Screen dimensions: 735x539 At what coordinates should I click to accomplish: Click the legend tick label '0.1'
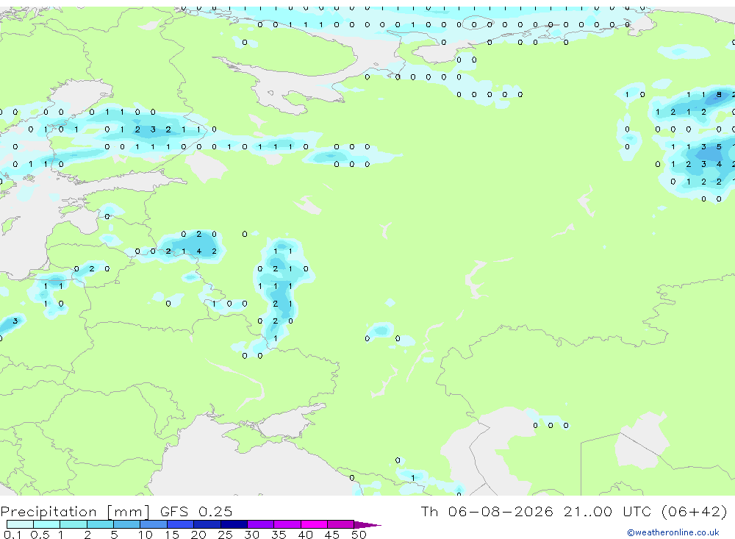pyautogui.click(x=12, y=535)
